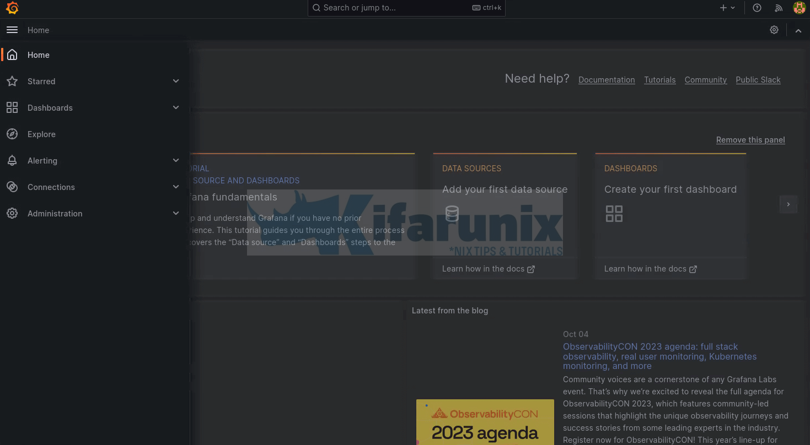
Task: Click the Alerting bell icon
Action: (x=12, y=161)
